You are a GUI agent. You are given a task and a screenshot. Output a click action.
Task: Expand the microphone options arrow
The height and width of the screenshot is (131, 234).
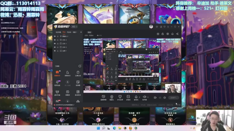[140, 97]
